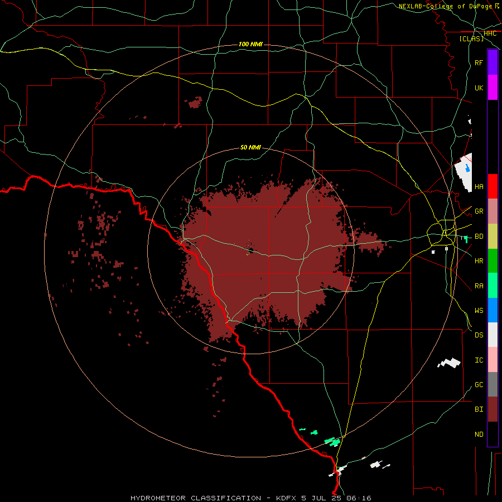Select the "GR" legend label

(x=479, y=211)
